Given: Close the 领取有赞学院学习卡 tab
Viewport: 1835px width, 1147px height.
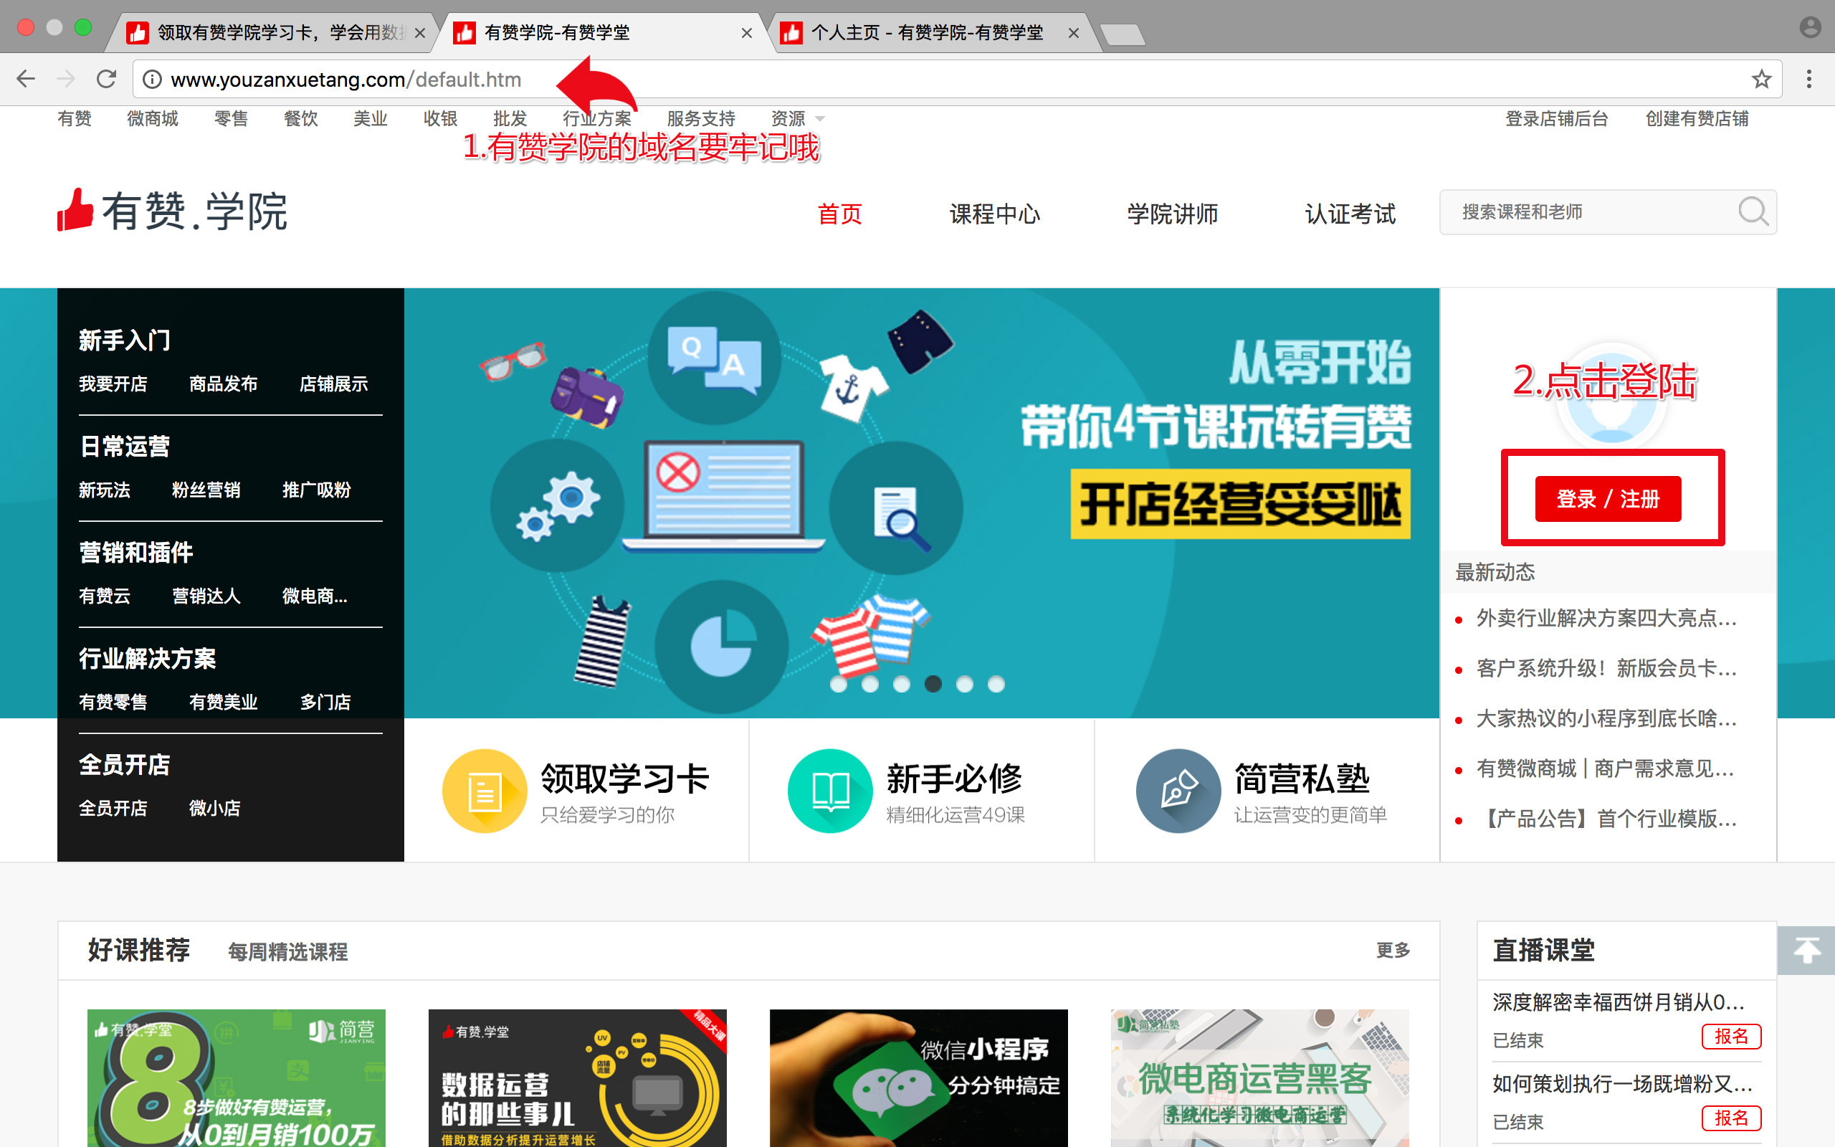Looking at the screenshot, I should coord(419,33).
